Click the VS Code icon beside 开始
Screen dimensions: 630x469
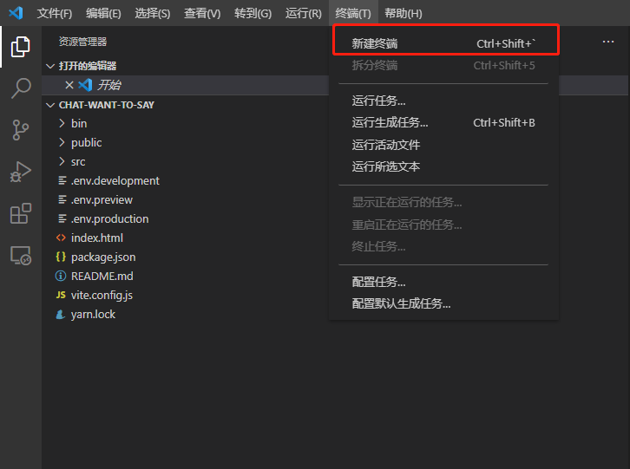tap(85, 85)
